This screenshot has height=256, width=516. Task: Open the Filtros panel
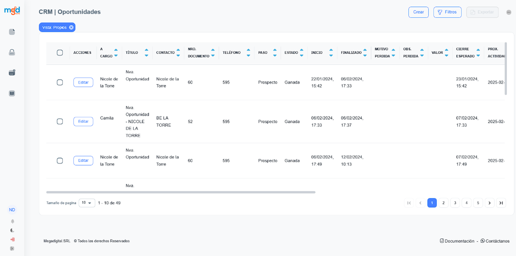point(447,12)
